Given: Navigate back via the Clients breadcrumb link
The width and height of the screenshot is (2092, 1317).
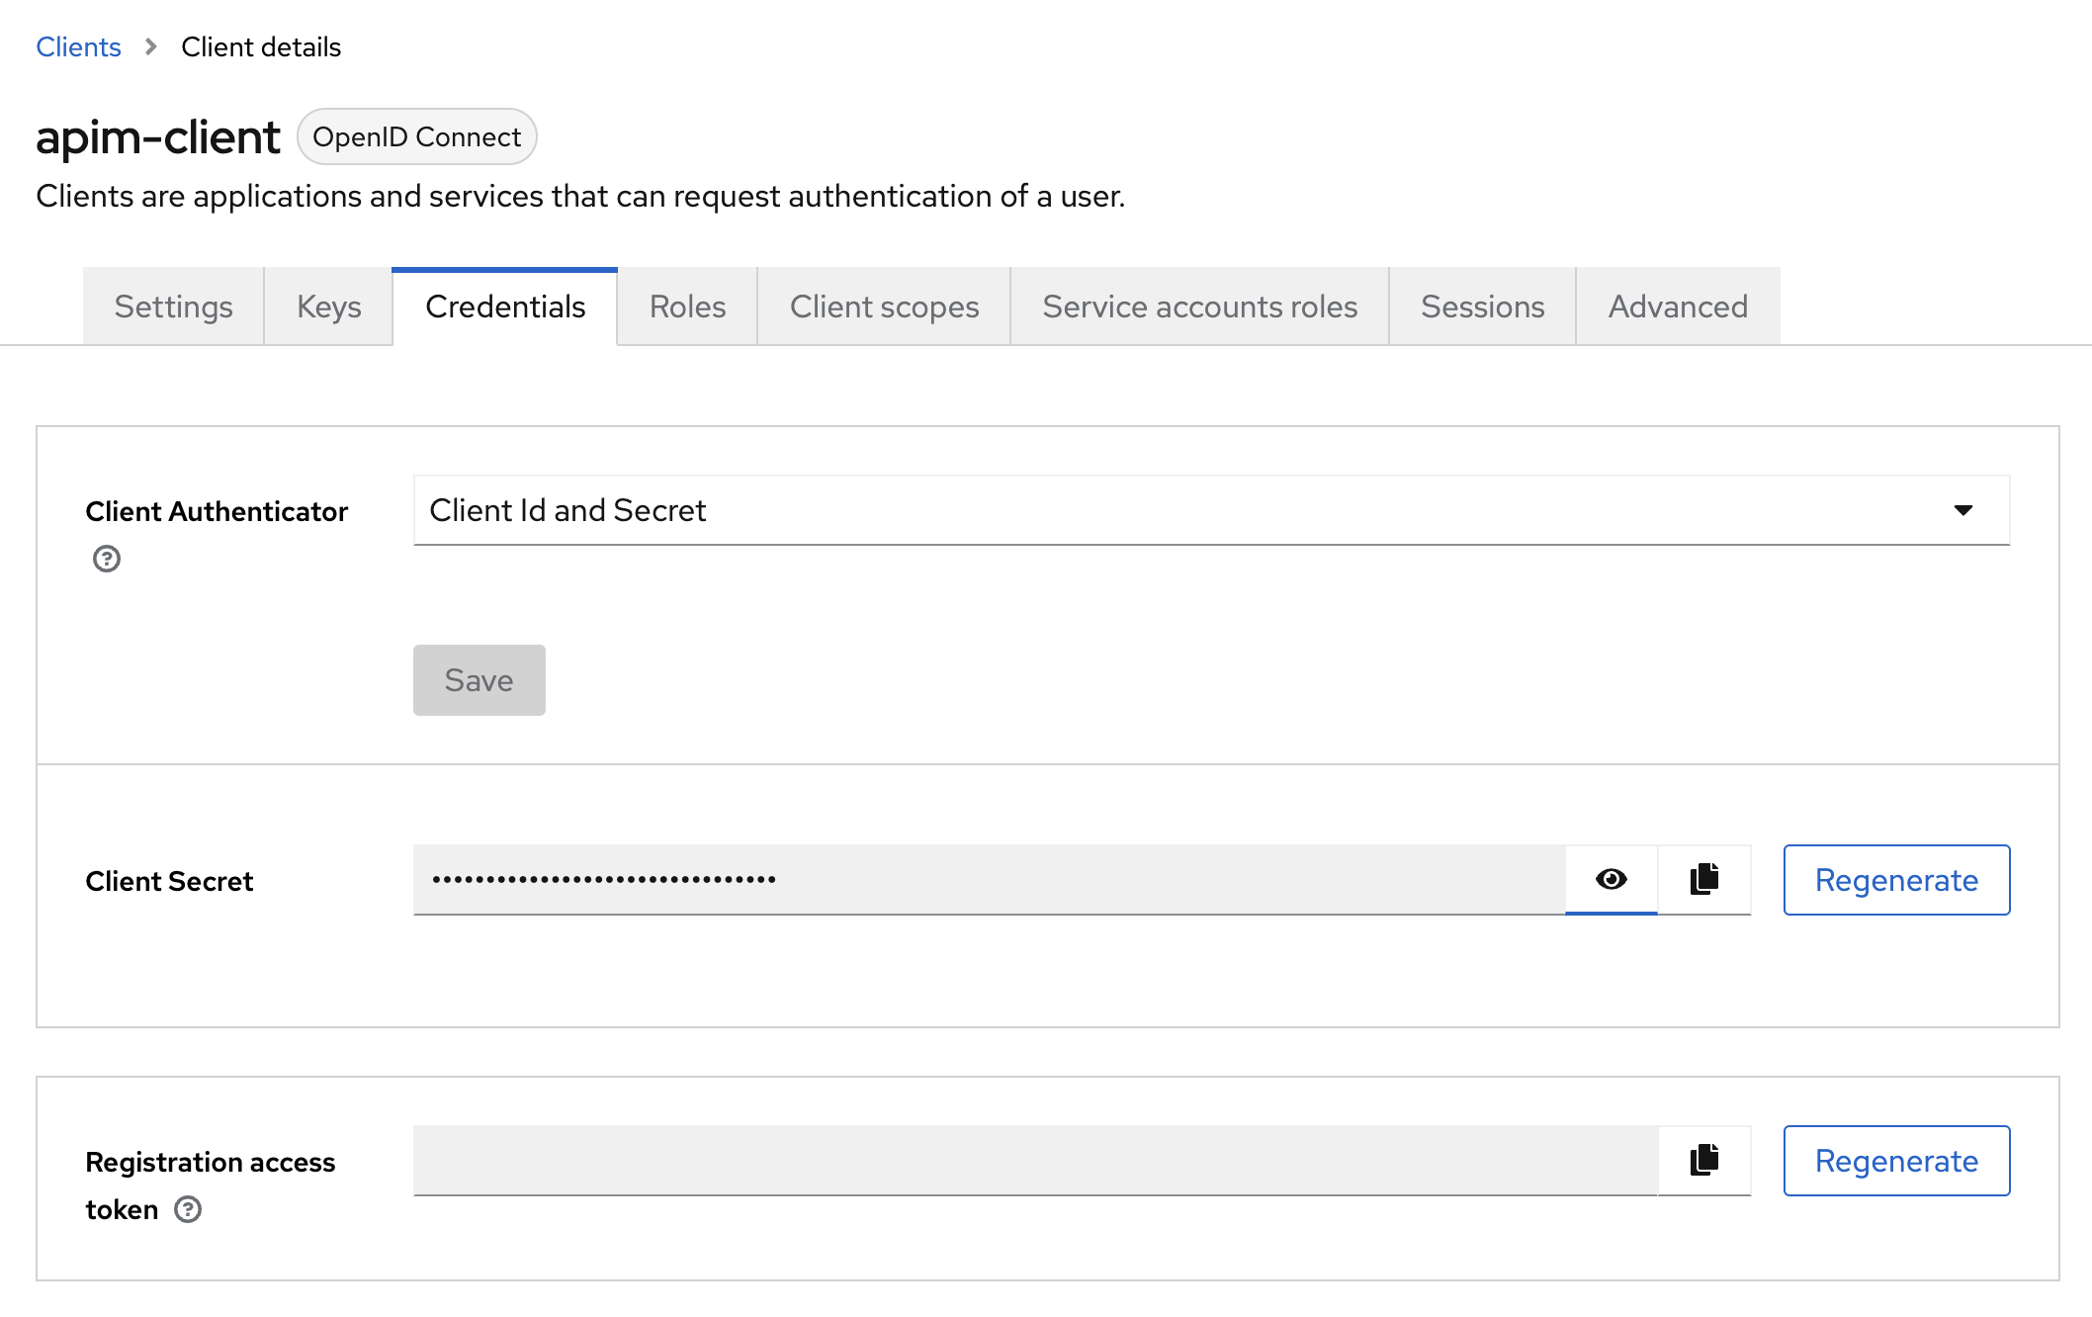Looking at the screenshot, I should point(78,46).
